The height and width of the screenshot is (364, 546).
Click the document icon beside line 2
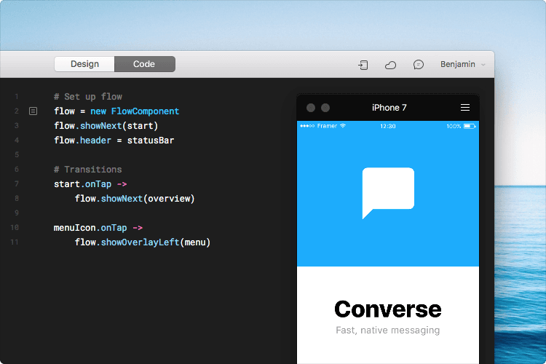point(33,111)
